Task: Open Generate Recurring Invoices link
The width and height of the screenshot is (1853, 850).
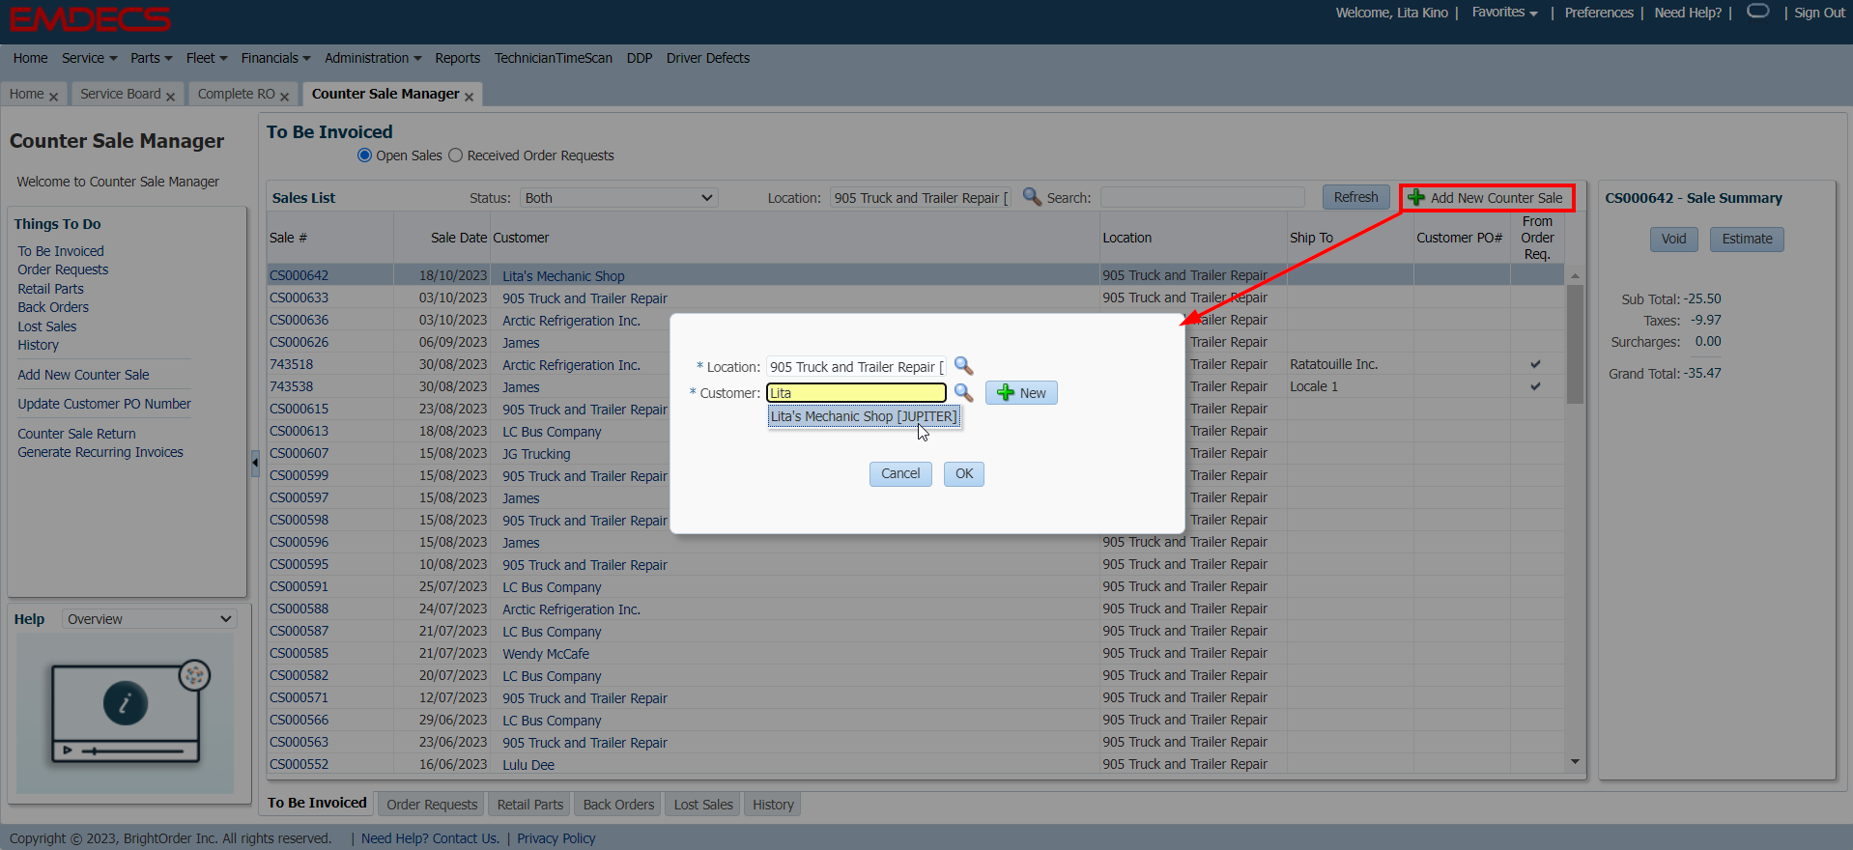Action: [x=100, y=452]
